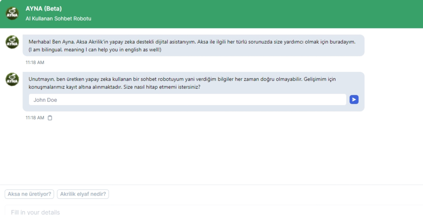Viewport: 423px width, 215px height.
Task: Click the English "I am bilingual" note
Action: [x=95, y=50]
